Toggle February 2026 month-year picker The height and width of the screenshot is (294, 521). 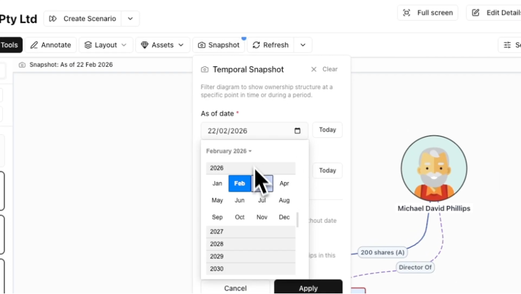[229, 151]
